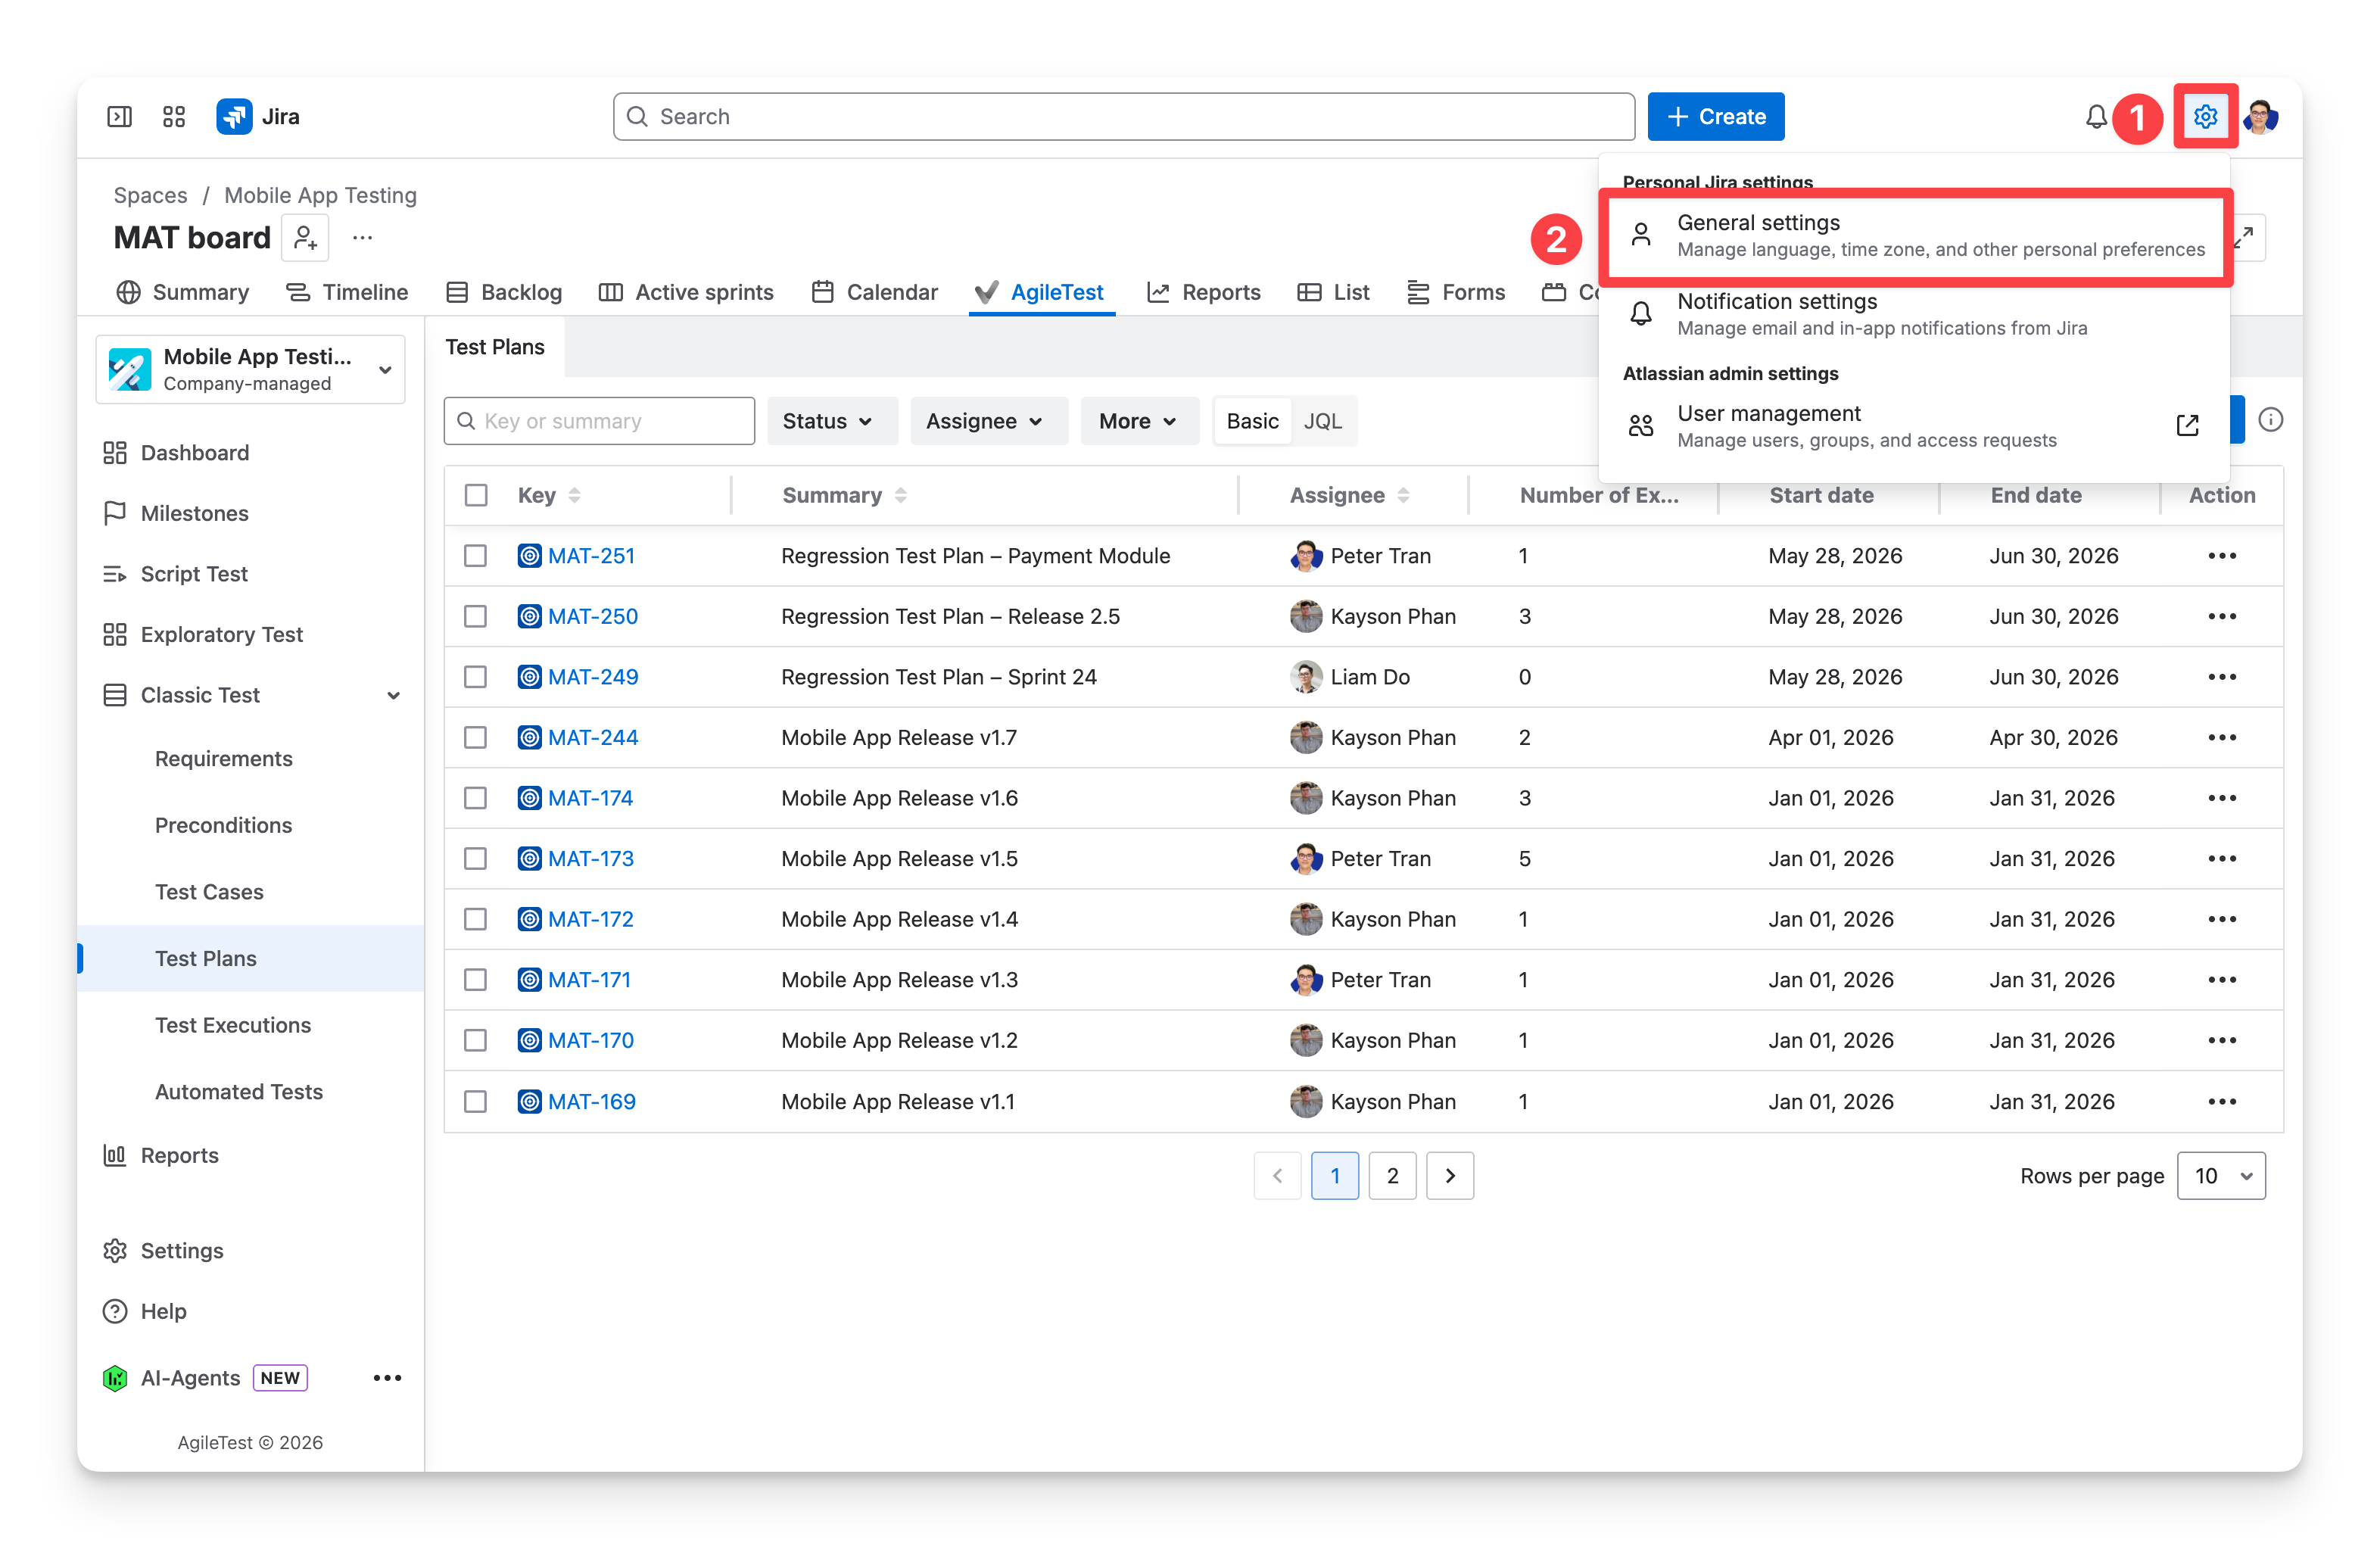
Task: Switch to the Backlog tab
Action: (x=504, y=292)
